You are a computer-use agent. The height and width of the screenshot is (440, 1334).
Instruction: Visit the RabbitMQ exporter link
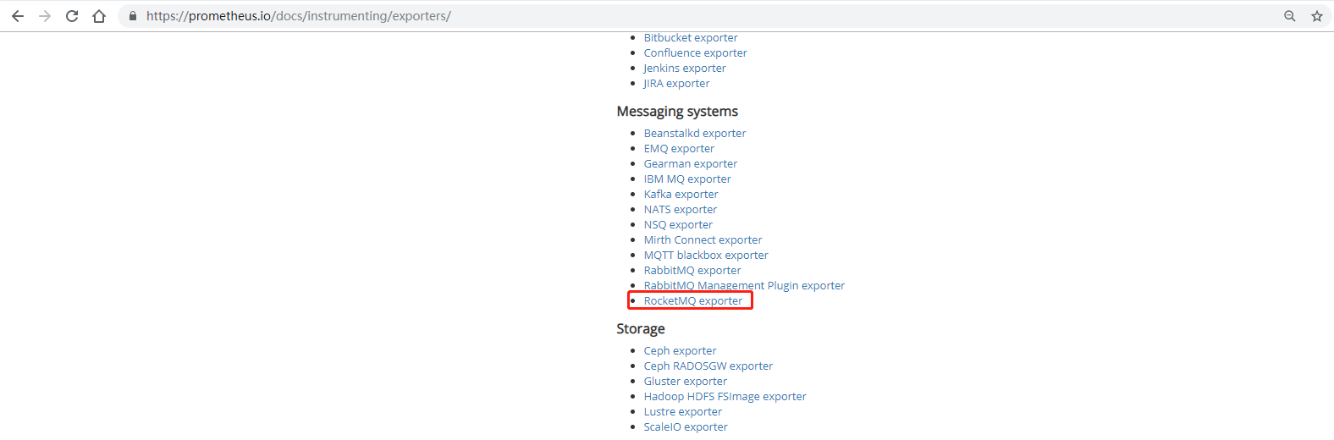point(692,271)
